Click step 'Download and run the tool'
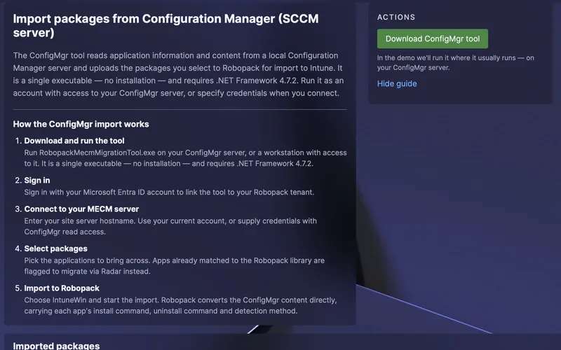 point(74,141)
